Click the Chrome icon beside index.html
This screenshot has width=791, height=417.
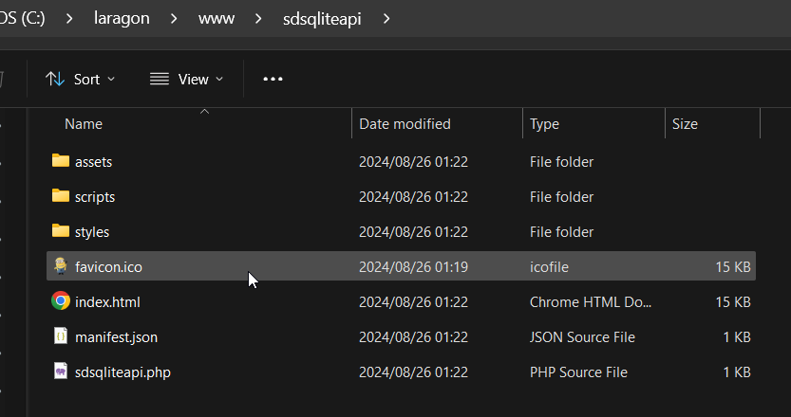(61, 301)
